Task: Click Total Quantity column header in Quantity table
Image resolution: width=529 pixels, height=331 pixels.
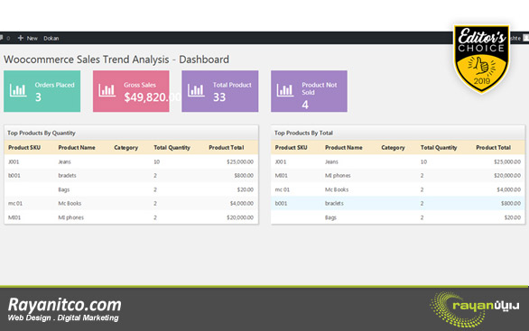Action: (172, 148)
